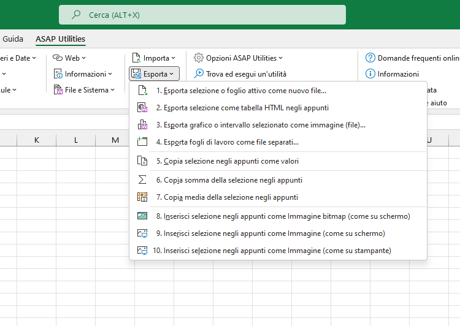Click icon for copy selection as values
This screenshot has height=326, width=460.
point(142,161)
